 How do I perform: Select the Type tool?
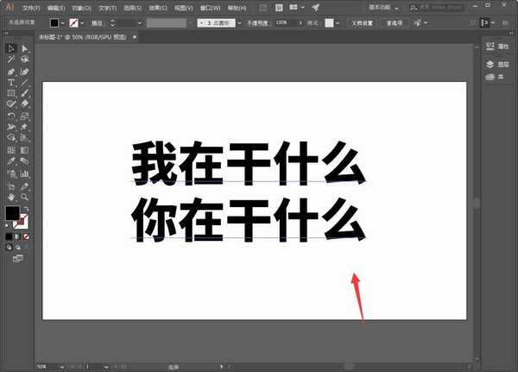click(x=11, y=83)
